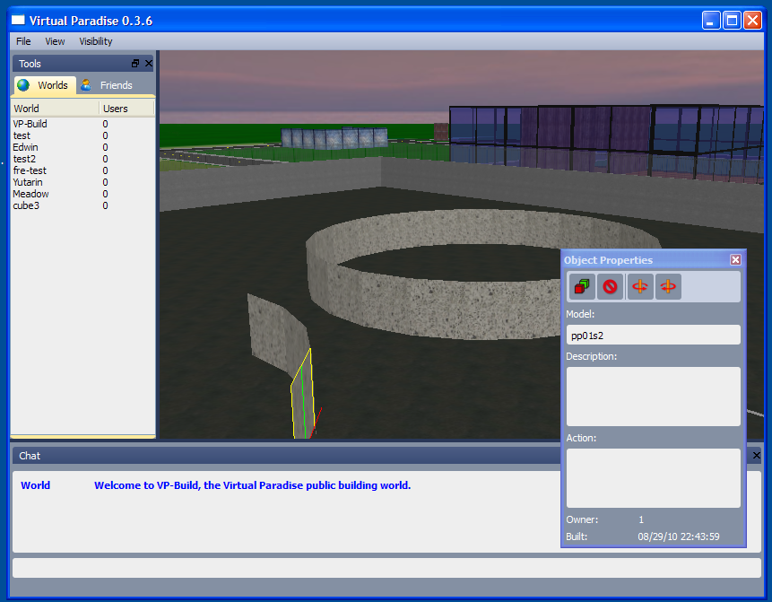This screenshot has width=772, height=602.
Task: Maximize the Virtual Paradise window
Action: (732, 21)
